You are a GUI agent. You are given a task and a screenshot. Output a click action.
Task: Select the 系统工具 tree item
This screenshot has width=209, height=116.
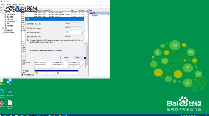point(7,13)
